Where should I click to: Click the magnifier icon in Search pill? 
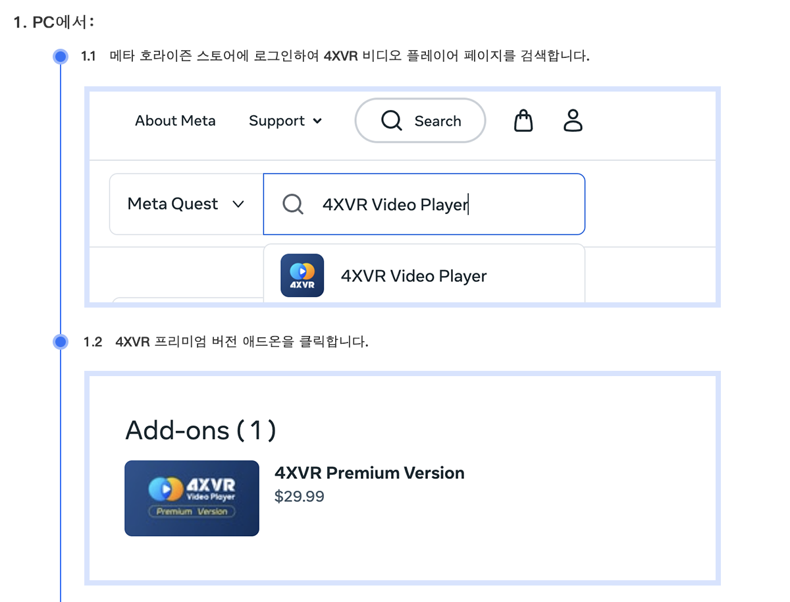pos(392,121)
